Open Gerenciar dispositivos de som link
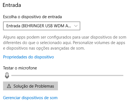Image resolution: width=128 pixels, height=103 pixels. 30,98
